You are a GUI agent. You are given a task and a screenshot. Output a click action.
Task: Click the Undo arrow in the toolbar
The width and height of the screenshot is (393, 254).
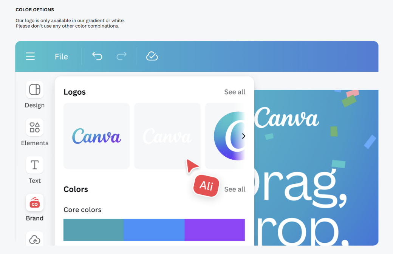(97, 56)
